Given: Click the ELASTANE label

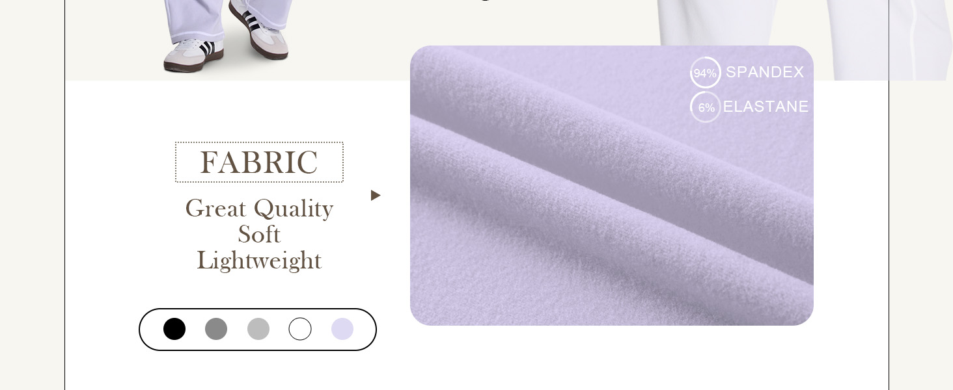Looking at the screenshot, I should [x=766, y=107].
